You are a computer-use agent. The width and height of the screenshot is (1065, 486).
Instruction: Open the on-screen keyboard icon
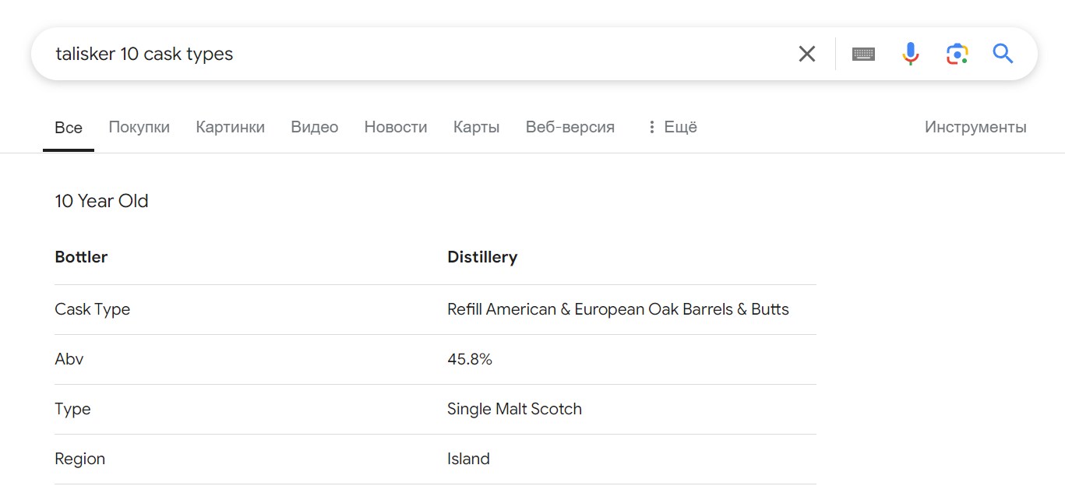pyautogui.click(x=863, y=54)
